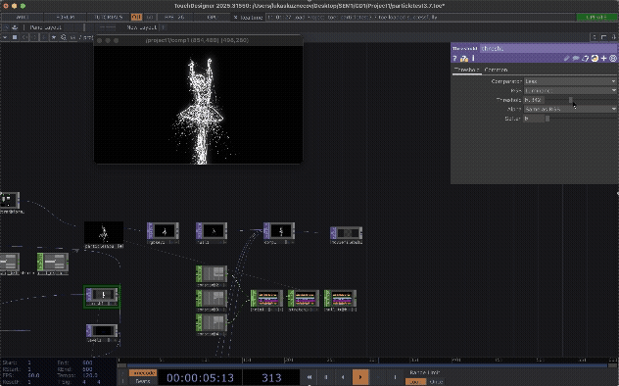Click the first pane control icon at top right
The height and width of the screenshot is (386, 619).
[x=595, y=37]
